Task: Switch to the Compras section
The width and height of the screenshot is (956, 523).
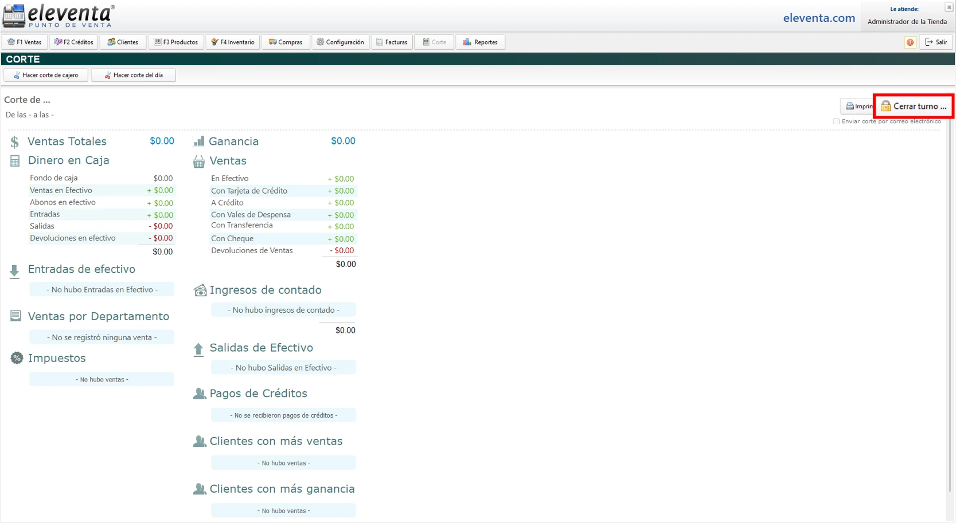Action: tap(286, 42)
